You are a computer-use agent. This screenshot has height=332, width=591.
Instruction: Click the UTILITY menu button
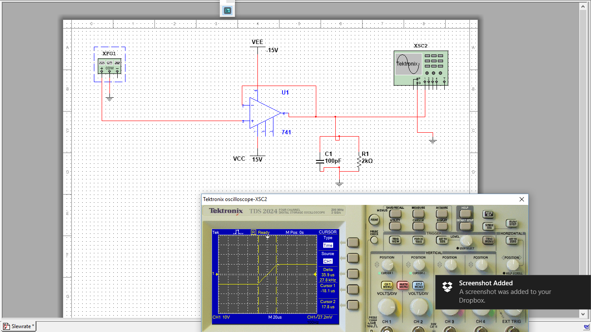point(395,226)
